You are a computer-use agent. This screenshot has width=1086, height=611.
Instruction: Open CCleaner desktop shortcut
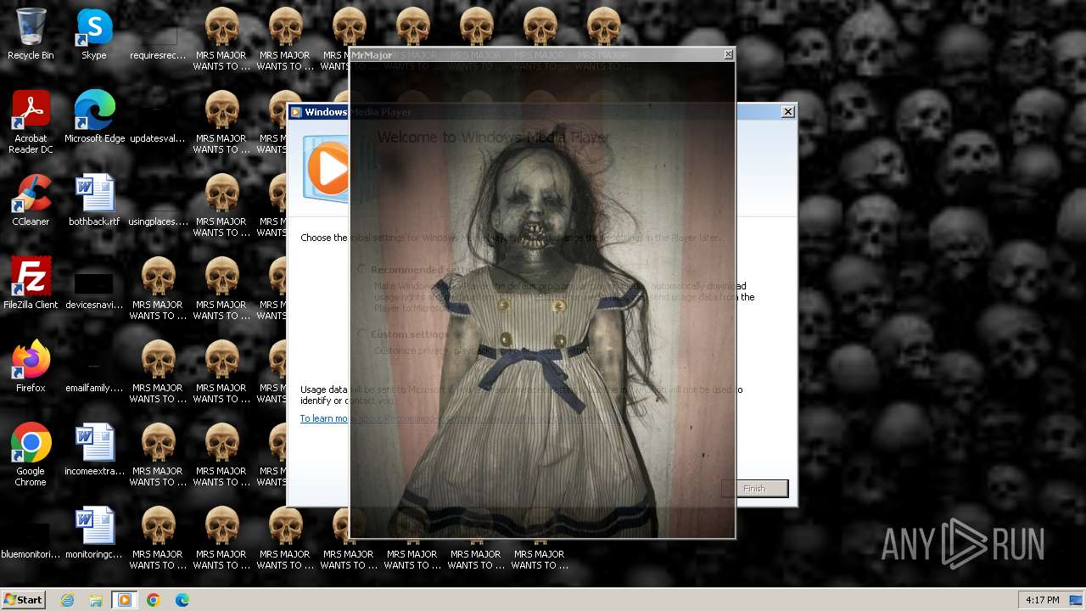coord(31,200)
